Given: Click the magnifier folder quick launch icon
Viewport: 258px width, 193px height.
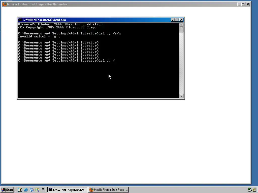Looking at the screenshot, I should [37, 190].
